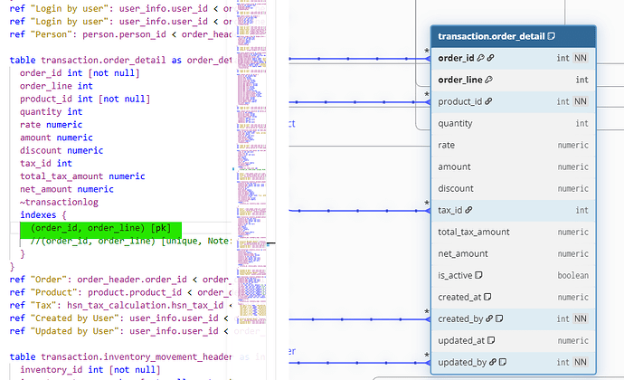Click the 'inventory_id int [not null]' code line

90,370
